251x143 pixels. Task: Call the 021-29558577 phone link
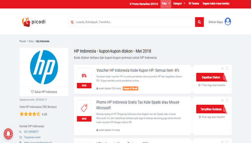tap(32, 132)
